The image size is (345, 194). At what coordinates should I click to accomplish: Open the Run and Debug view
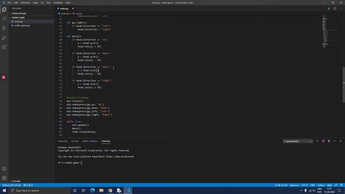(x=4, y=38)
